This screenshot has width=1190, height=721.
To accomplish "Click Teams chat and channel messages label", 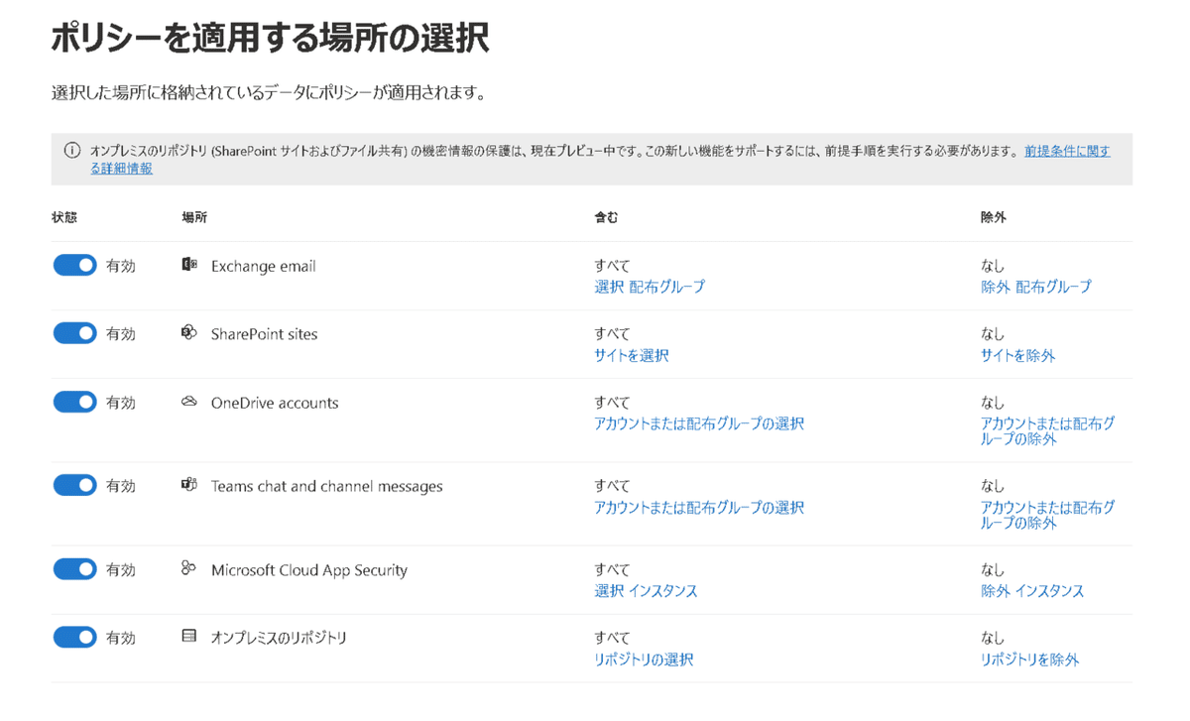I will (327, 486).
